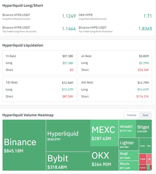The image size is (156, 174).
Task: Select the BingX $77.84M tile
Action: point(129,156)
